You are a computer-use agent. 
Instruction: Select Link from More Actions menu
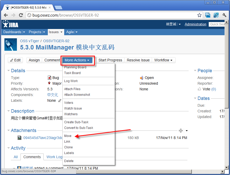pos(89,142)
